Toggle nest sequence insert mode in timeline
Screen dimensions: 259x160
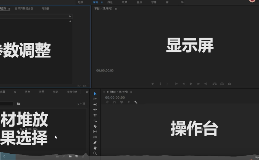click(107, 102)
